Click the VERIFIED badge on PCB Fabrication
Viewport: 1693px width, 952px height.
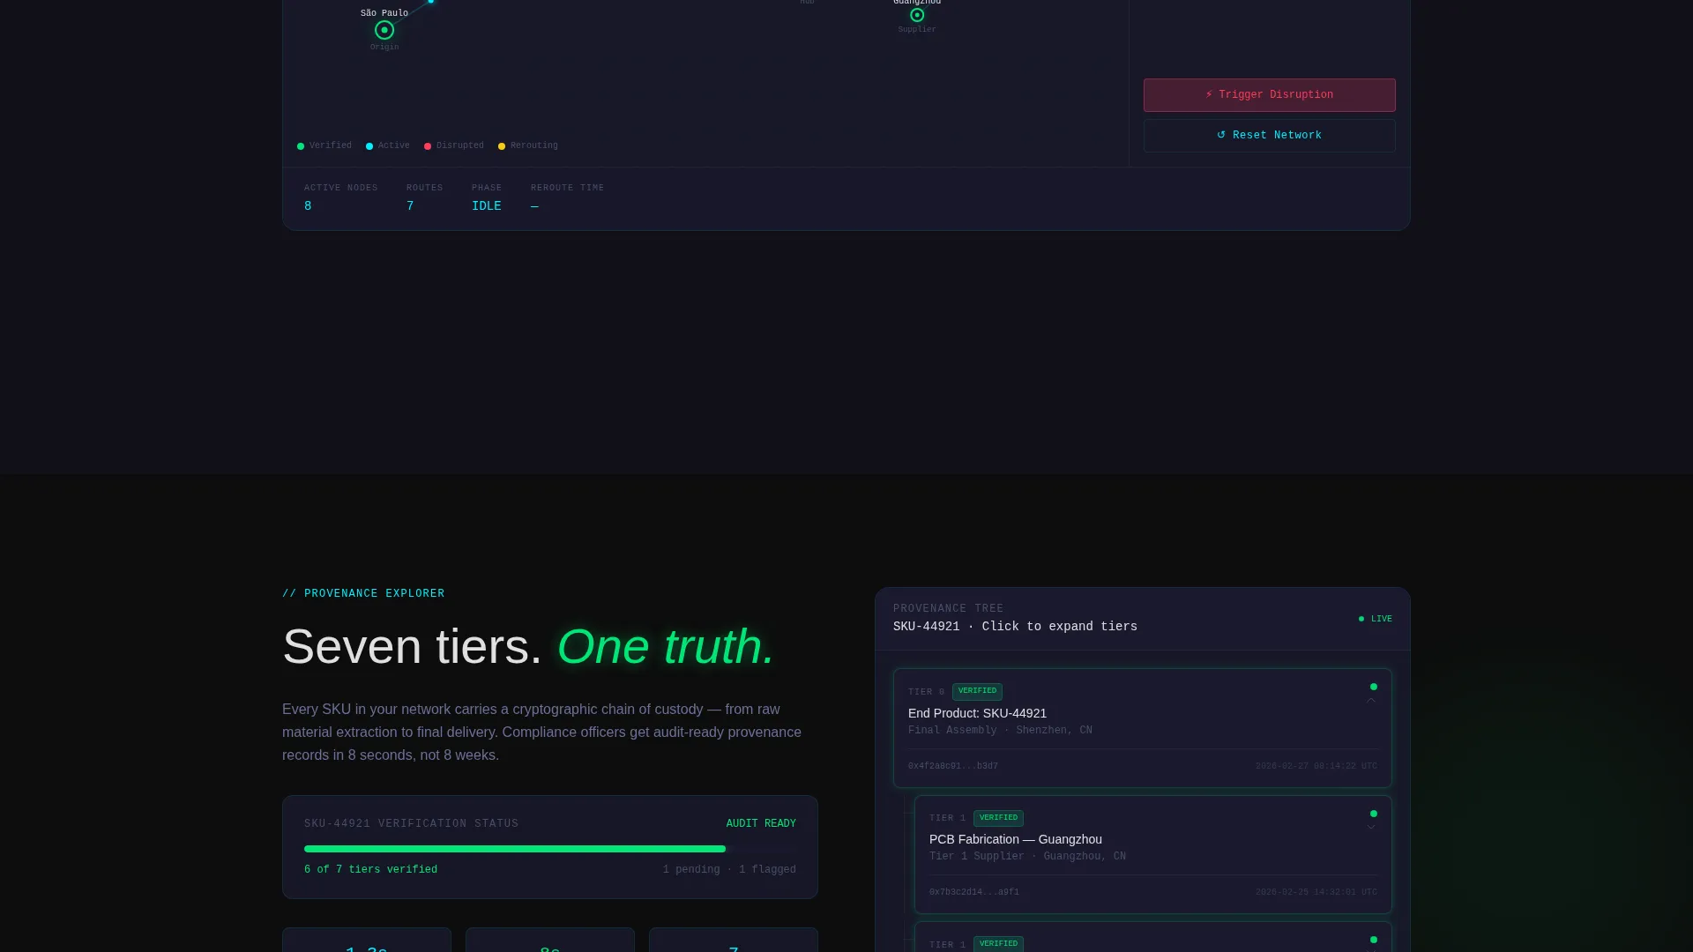coord(998,818)
